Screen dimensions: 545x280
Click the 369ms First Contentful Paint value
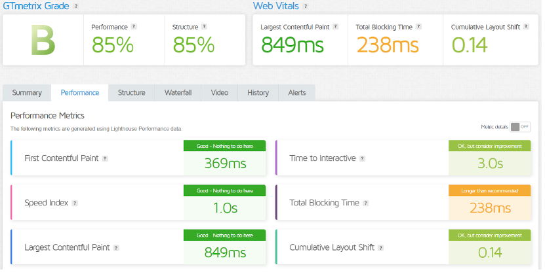point(225,163)
